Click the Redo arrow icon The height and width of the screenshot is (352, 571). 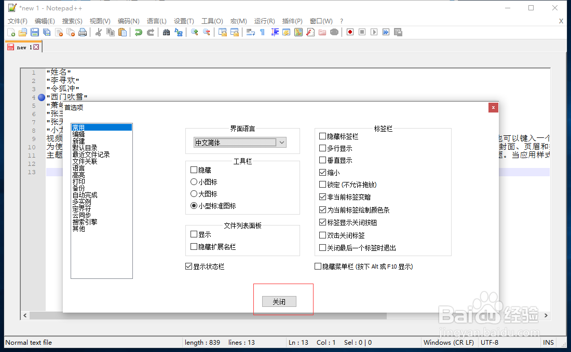click(151, 32)
